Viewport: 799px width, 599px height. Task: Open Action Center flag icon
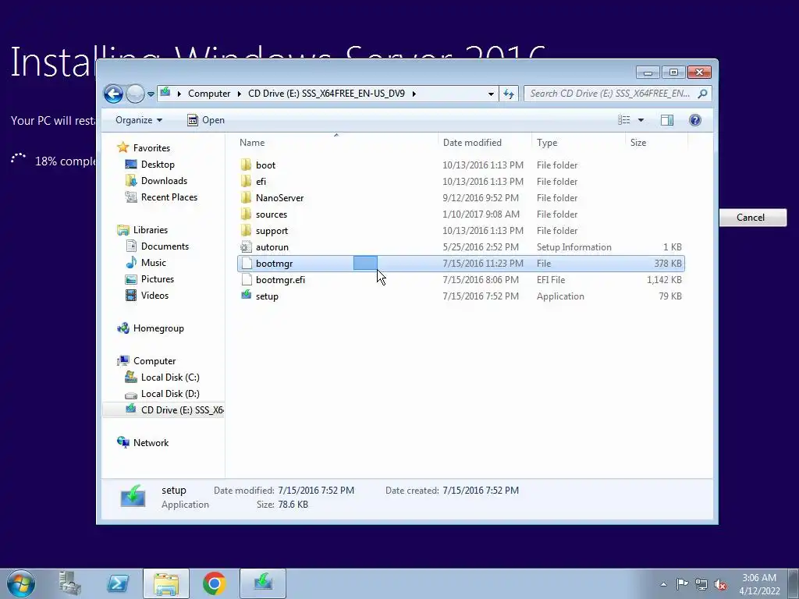pyautogui.click(x=682, y=583)
